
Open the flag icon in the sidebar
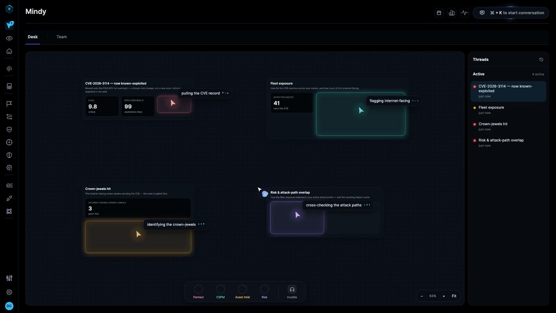pyautogui.click(x=9, y=104)
